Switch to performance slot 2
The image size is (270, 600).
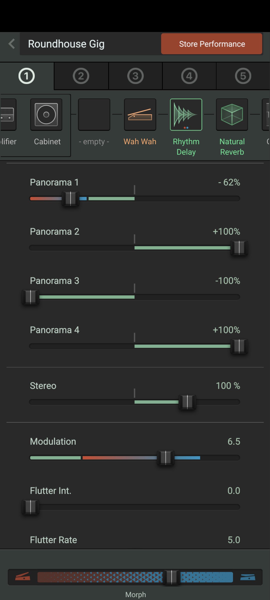point(81,76)
